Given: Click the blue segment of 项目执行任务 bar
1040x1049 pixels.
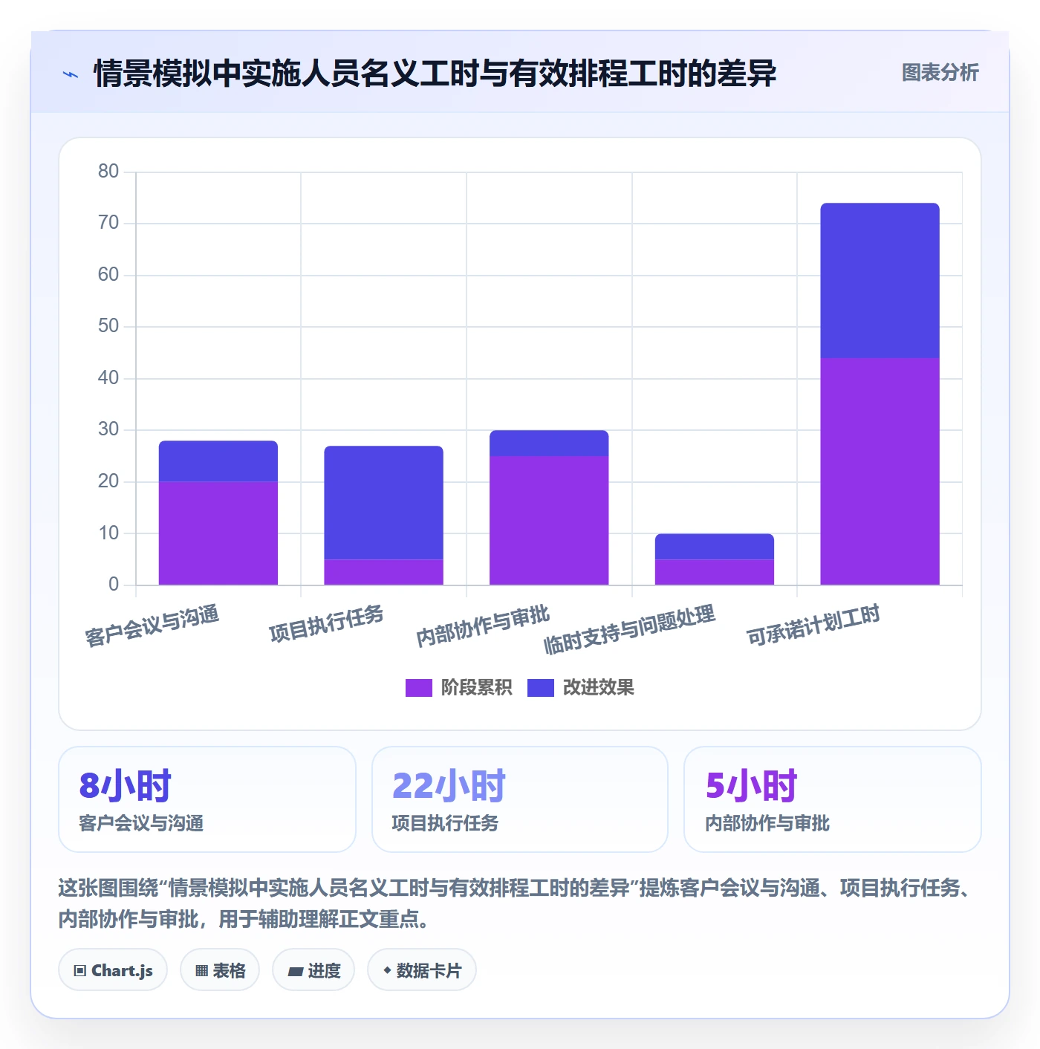Looking at the screenshot, I should (x=383, y=503).
